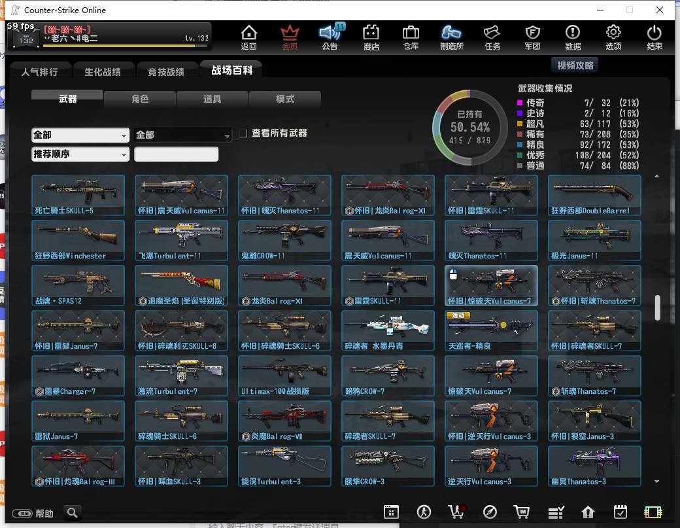Click the weapon name search field
Image resolution: width=680 pixels, height=528 pixels.
176,154
